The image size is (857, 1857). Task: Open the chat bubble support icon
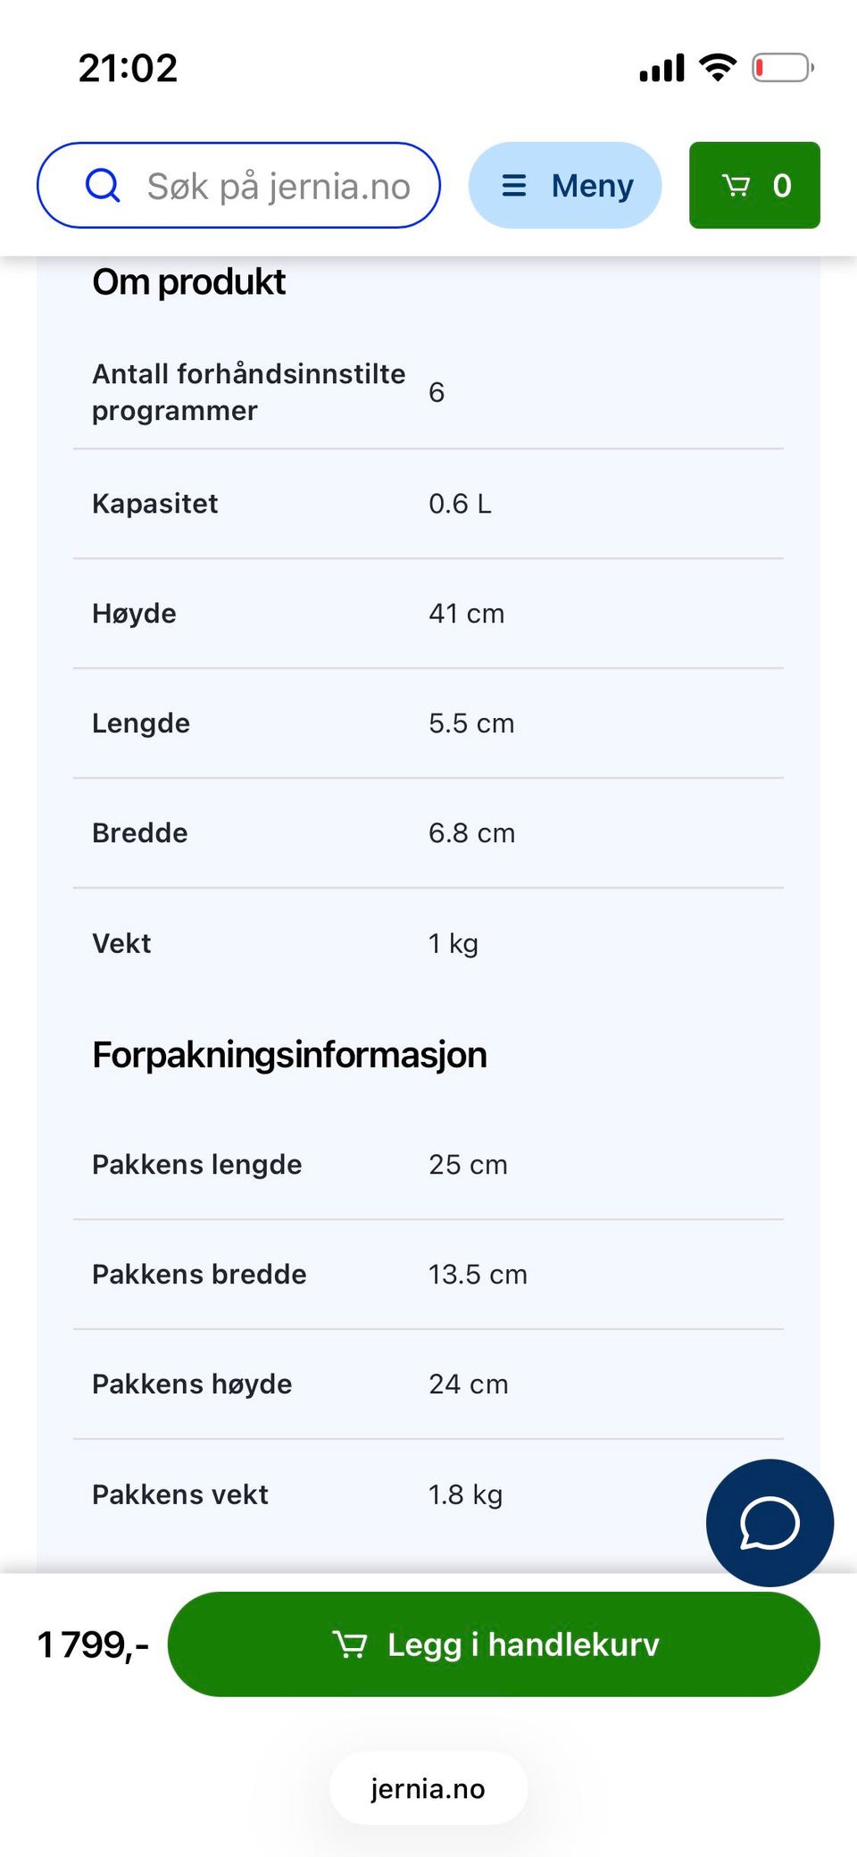pos(770,1523)
